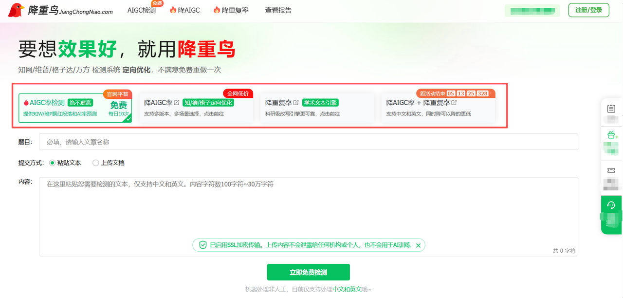
Task: Click into the 内容 text area
Action: tap(309, 216)
